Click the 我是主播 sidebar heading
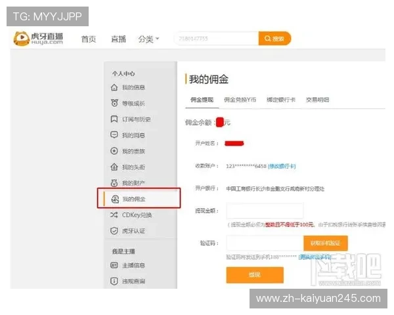Screen dimensions: 394x315 tap(123, 251)
